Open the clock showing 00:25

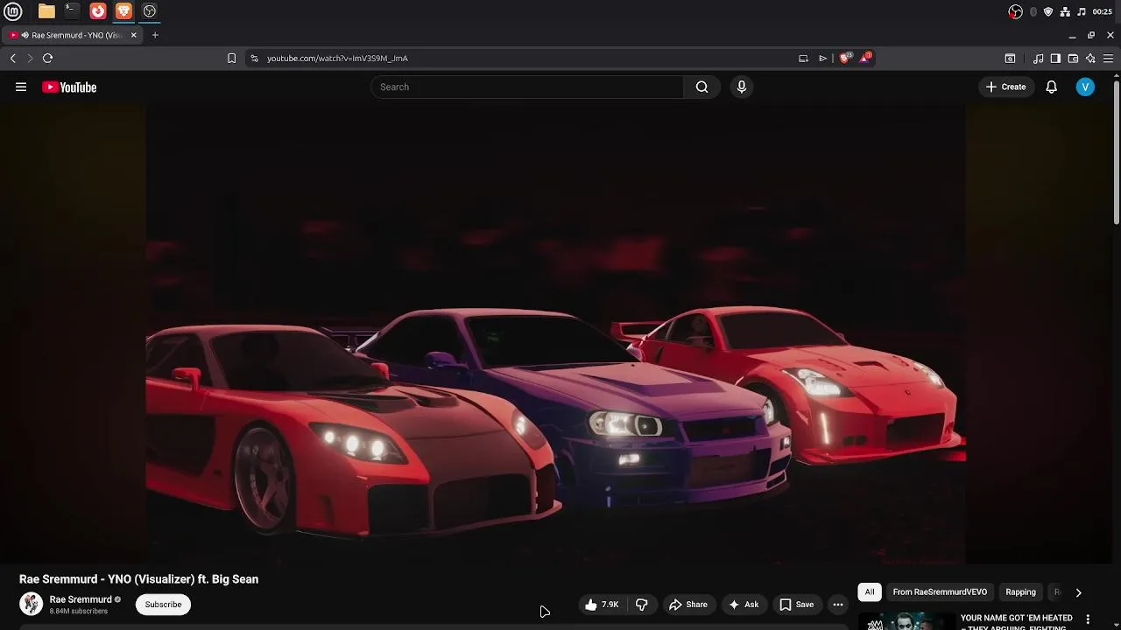pos(1103,11)
